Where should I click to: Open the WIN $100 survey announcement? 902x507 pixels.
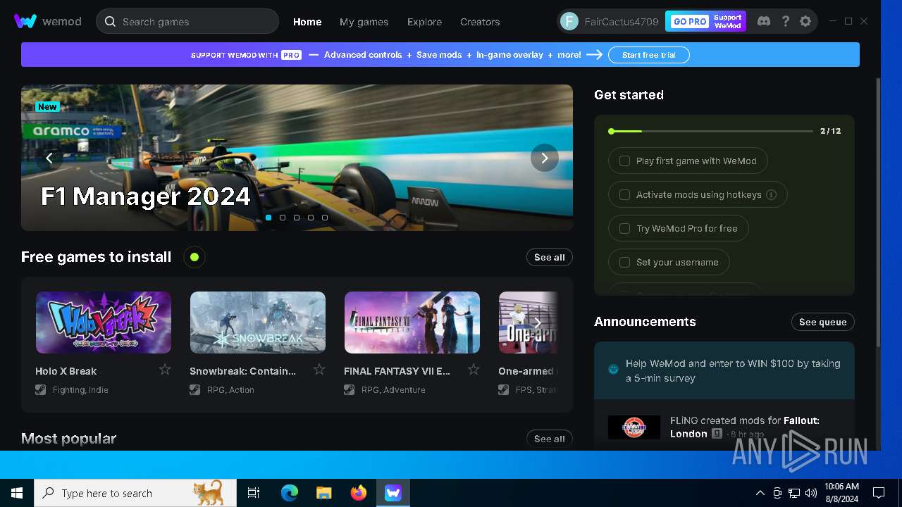point(724,370)
